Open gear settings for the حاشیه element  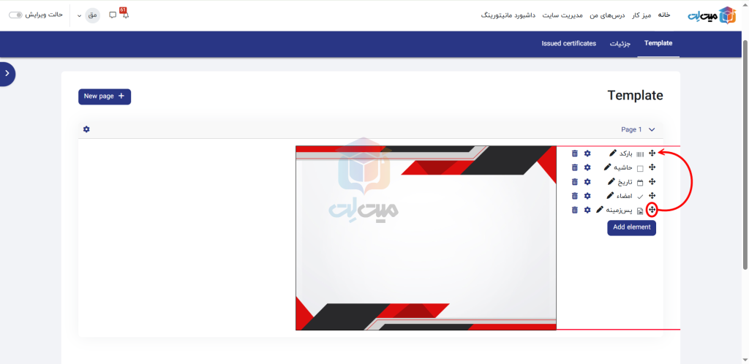pyautogui.click(x=587, y=167)
